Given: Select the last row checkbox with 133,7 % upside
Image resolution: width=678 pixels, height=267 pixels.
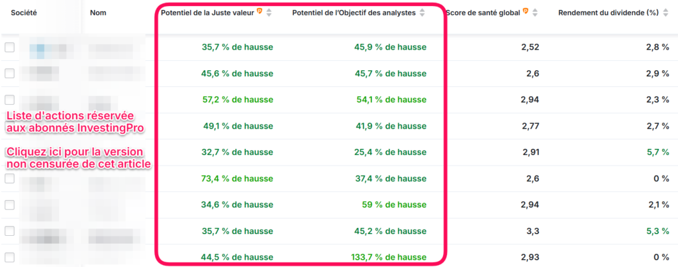Looking at the screenshot, I should coord(9,257).
